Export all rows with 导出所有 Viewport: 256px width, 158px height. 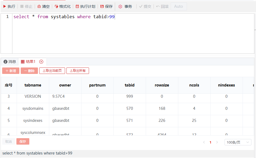pos(78,71)
